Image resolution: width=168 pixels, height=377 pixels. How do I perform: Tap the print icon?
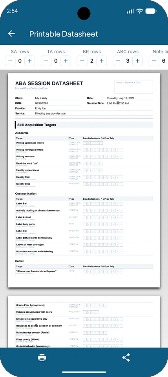pyautogui.click(x=42, y=358)
